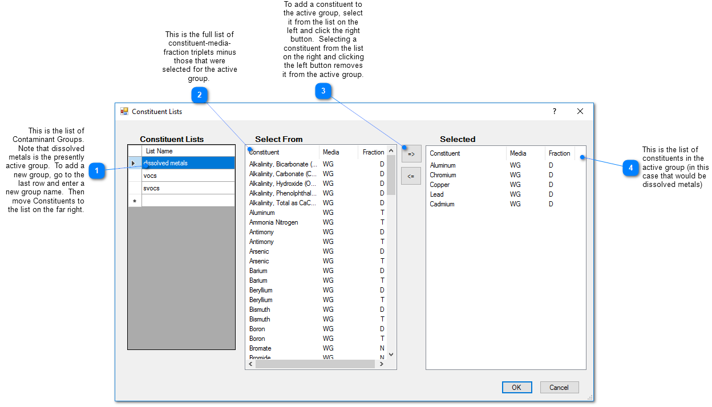Select the 'vocs' list row

[188, 176]
